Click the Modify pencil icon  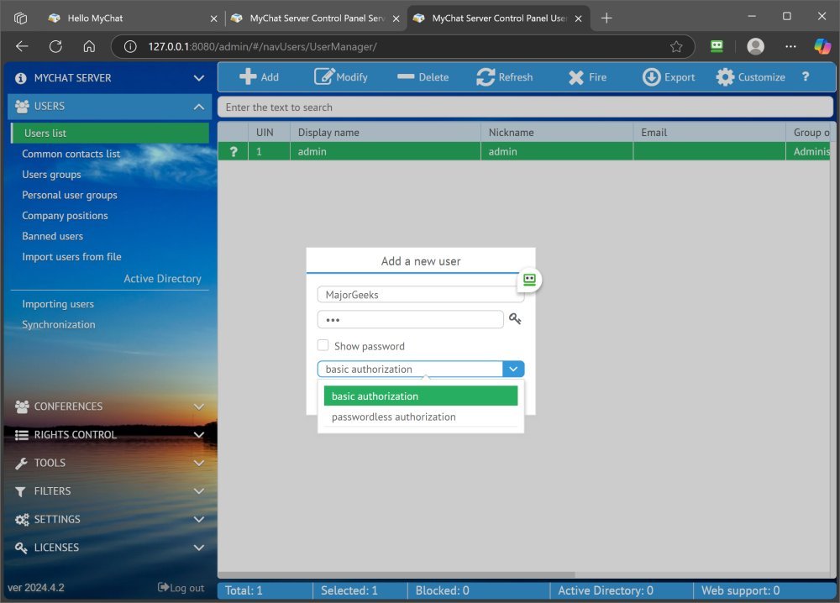point(324,76)
